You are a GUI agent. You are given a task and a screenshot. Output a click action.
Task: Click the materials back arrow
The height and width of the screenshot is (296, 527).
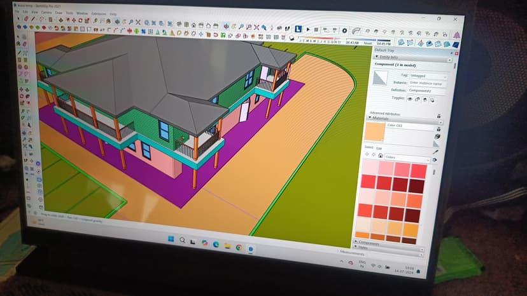tap(367, 154)
